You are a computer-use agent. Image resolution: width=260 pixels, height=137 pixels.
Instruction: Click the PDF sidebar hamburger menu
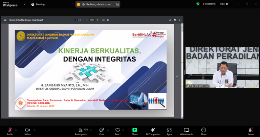click(x=5, y=20)
